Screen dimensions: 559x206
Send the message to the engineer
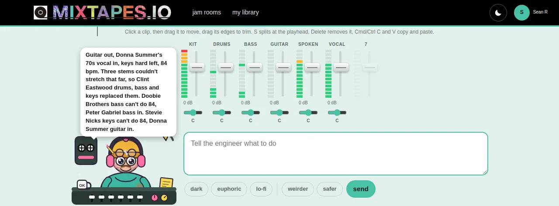coord(361,189)
